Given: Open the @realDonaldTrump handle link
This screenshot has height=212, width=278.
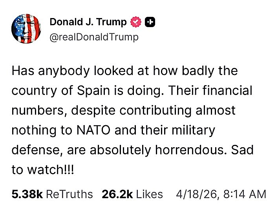Looking at the screenshot, I should (x=94, y=37).
